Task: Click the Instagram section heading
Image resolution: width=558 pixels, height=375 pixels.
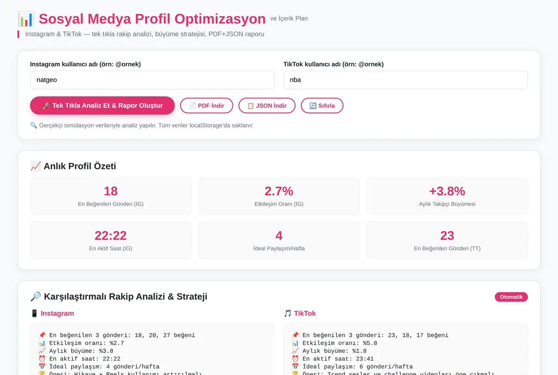Action: [57, 314]
